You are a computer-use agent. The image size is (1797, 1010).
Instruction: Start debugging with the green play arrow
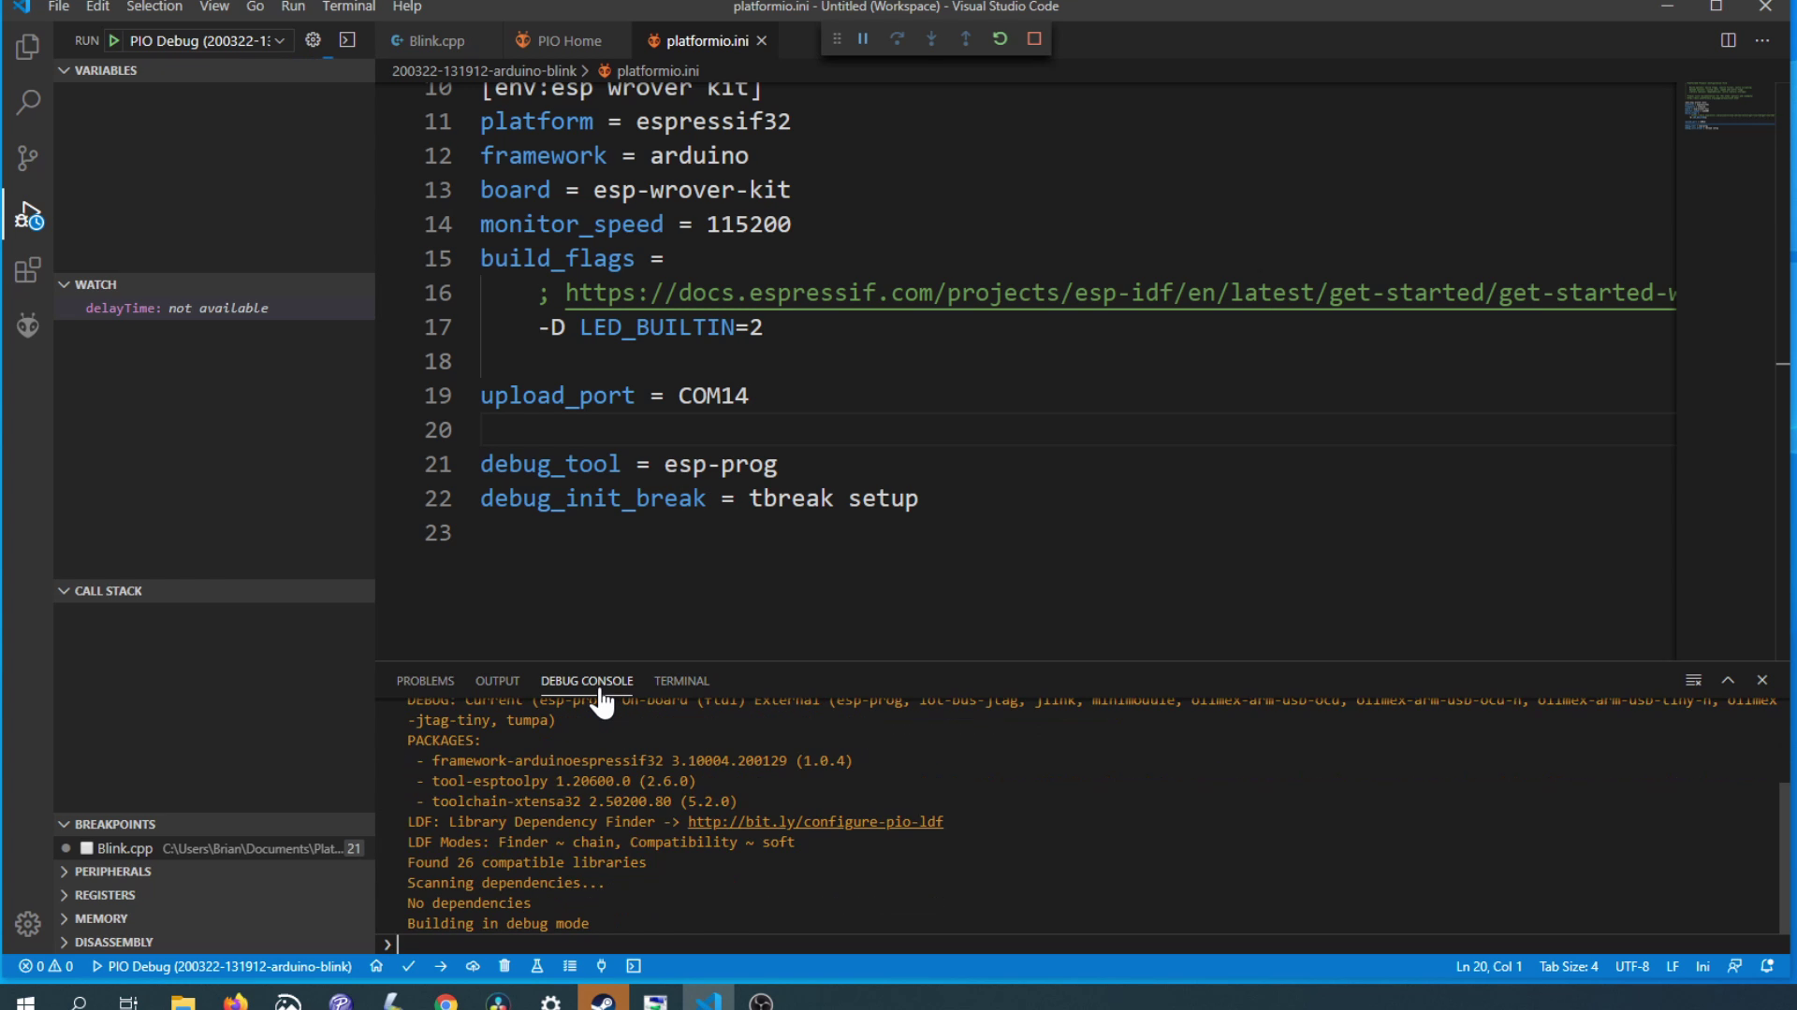pyautogui.click(x=114, y=40)
